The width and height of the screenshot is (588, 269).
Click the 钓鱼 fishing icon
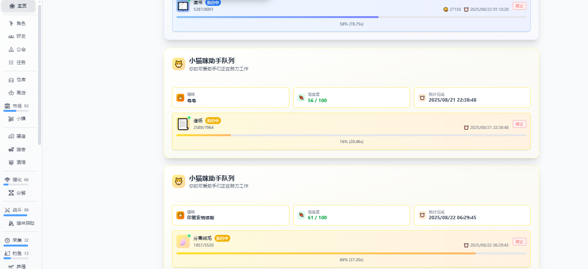pos(7,253)
